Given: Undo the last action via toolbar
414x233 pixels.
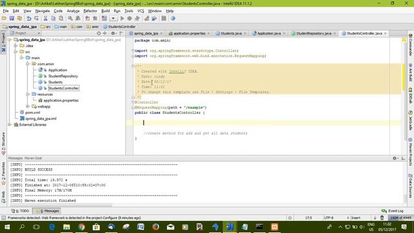Looking at the screenshot, I should [x=28, y=18].
